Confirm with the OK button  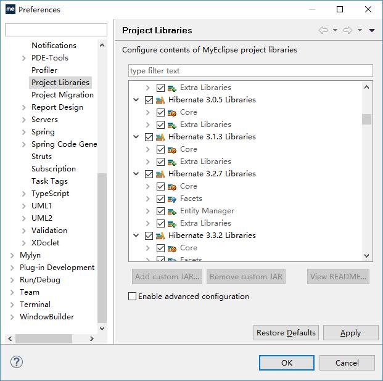[x=287, y=363]
